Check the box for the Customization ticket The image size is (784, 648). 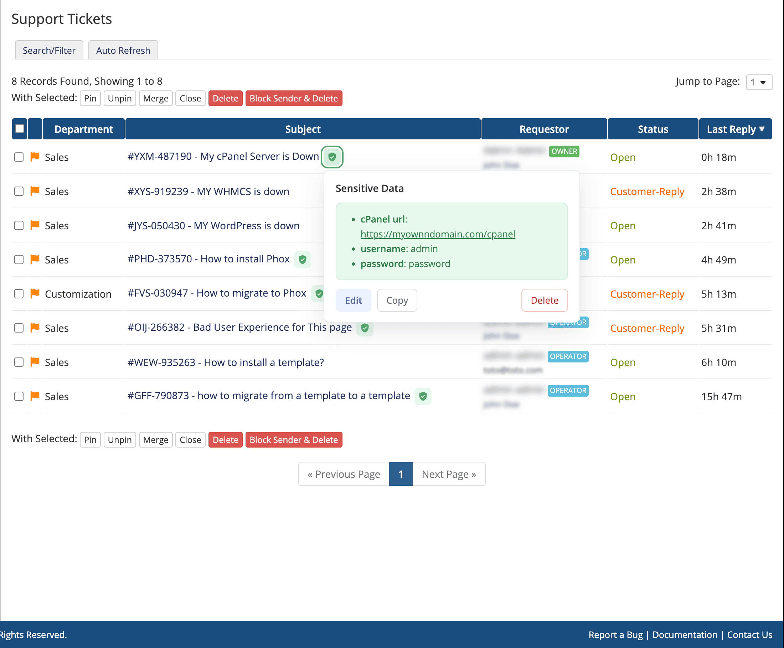(x=19, y=294)
